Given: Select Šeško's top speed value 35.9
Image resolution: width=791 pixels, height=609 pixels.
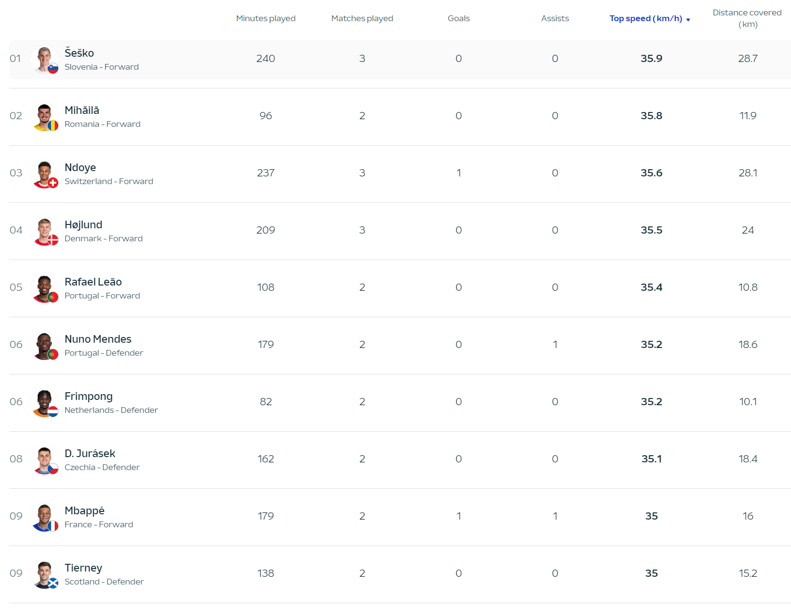Looking at the screenshot, I should [651, 59].
